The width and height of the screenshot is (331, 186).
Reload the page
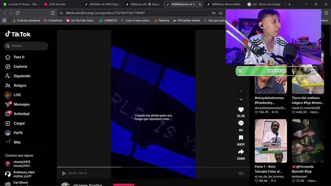pyautogui.click(x=18, y=13)
